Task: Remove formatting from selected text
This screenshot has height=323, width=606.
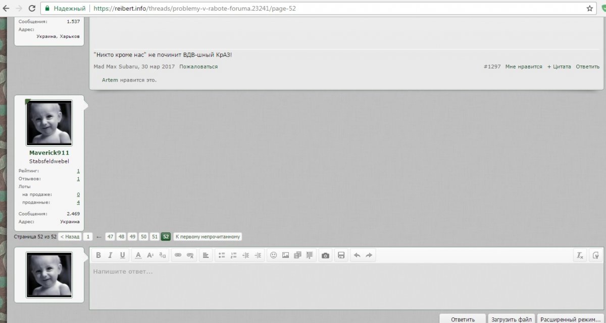Action: pyautogui.click(x=580, y=255)
